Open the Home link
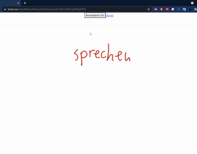 [109, 15]
